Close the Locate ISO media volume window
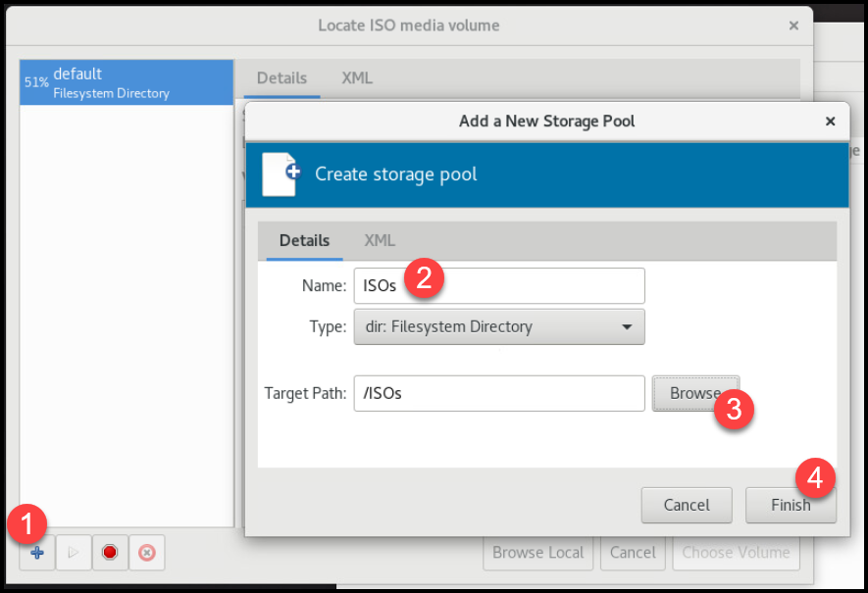 pyautogui.click(x=792, y=26)
